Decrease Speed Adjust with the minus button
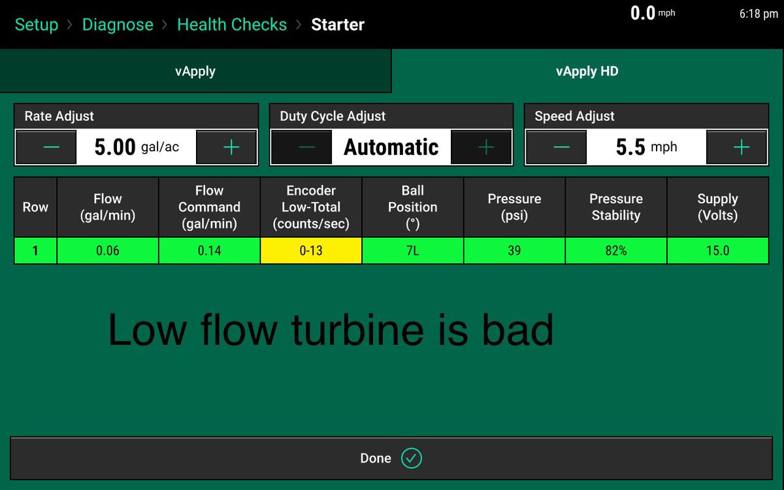This screenshot has height=490, width=784. coord(557,147)
